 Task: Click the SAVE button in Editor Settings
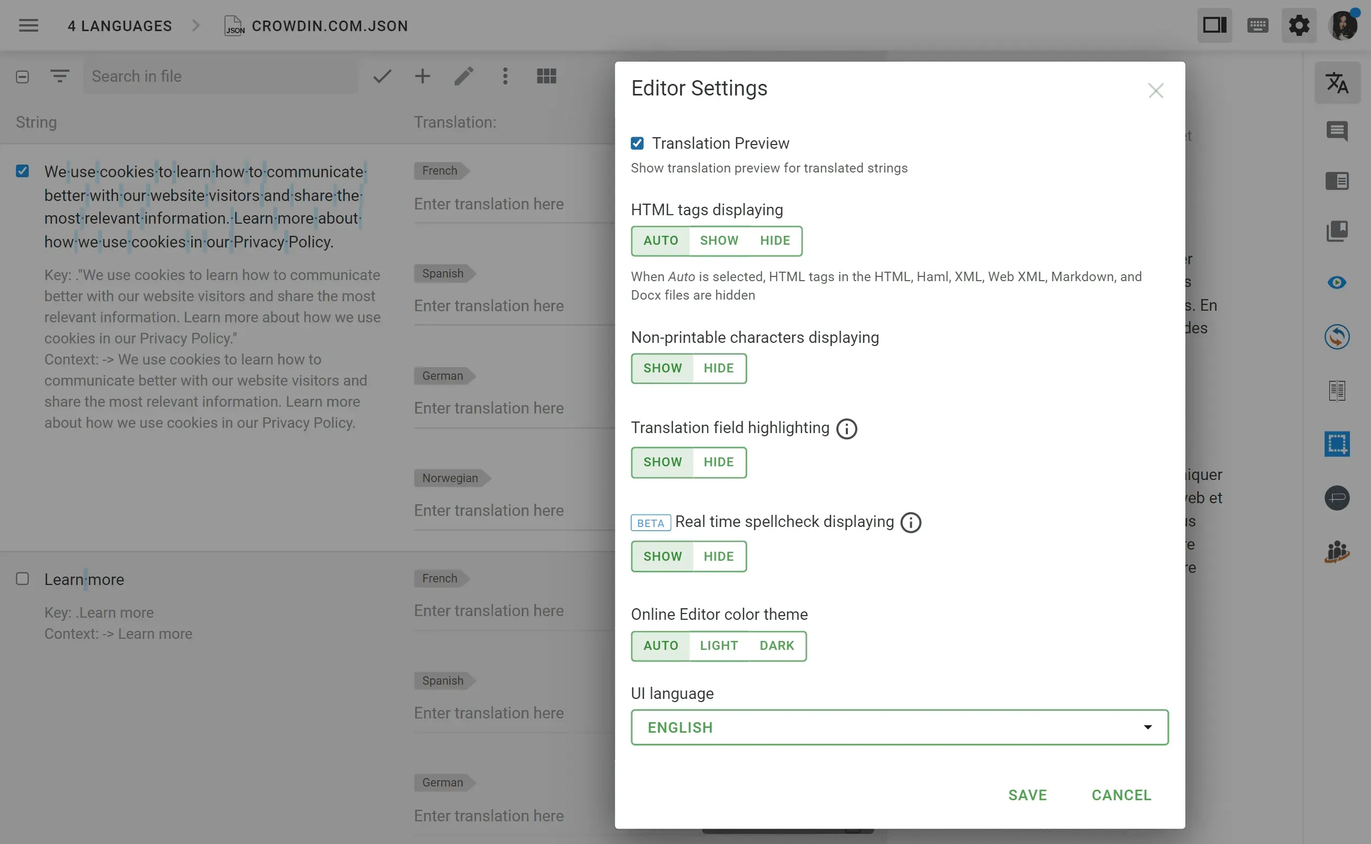click(1027, 795)
